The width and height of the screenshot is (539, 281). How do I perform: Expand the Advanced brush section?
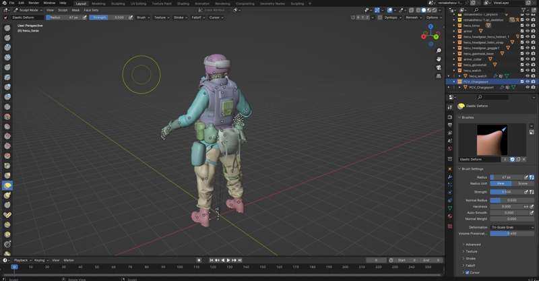click(x=472, y=244)
